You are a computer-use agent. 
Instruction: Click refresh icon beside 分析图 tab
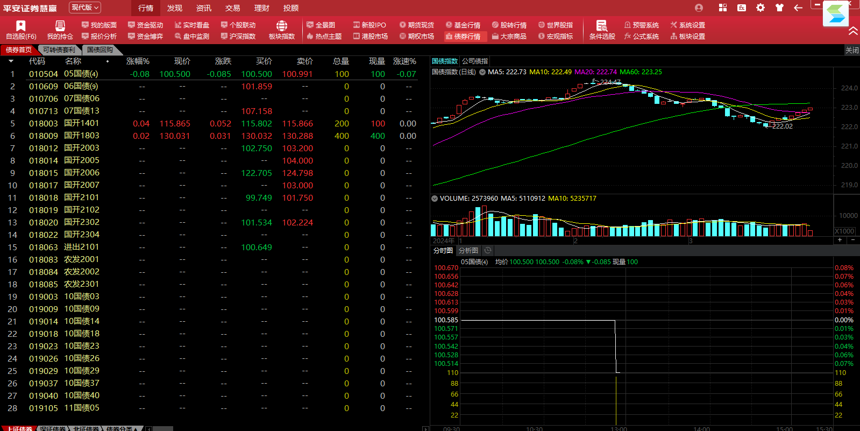pyautogui.click(x=488, y=250)
